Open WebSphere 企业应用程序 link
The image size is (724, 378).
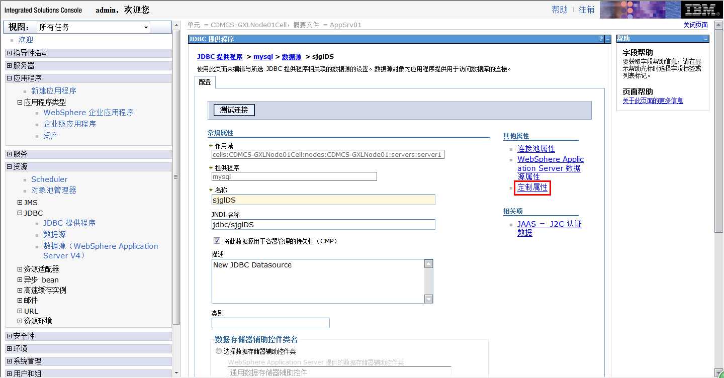[88, 112]
